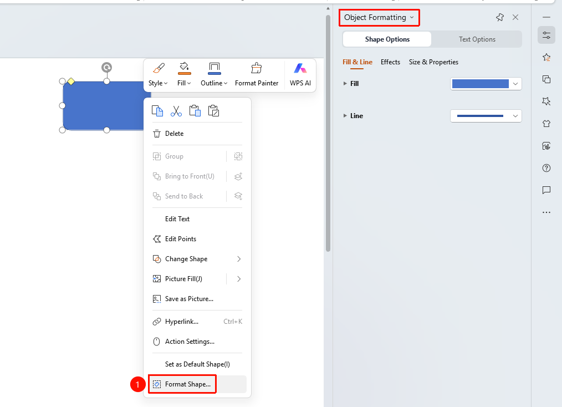Switch to the Shape Options tab
This screenshot has height=407, width=562.
click(387, 39)
